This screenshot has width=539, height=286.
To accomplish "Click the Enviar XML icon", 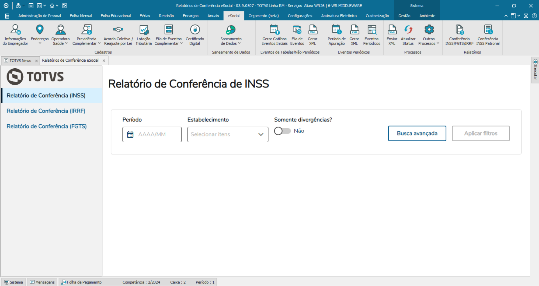I will (x=392, y=29).
